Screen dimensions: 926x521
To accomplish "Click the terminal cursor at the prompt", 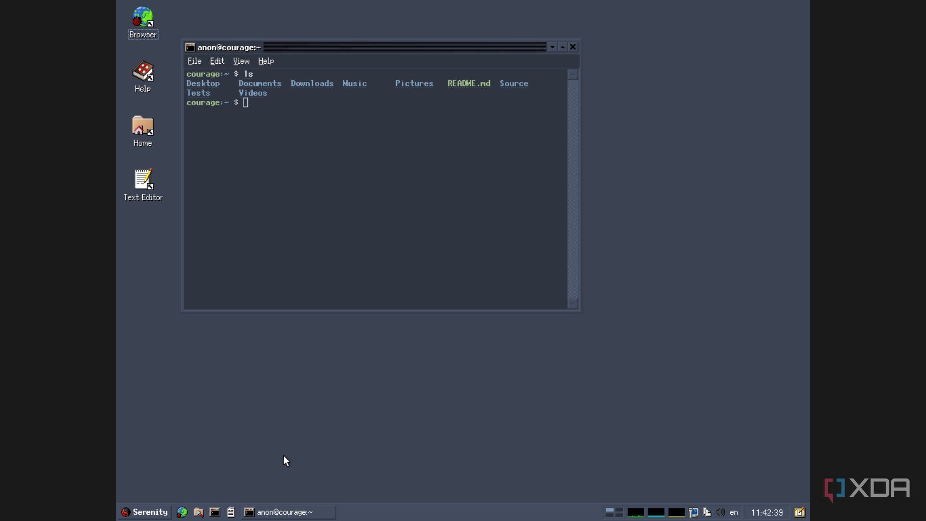I will (245, 103).
